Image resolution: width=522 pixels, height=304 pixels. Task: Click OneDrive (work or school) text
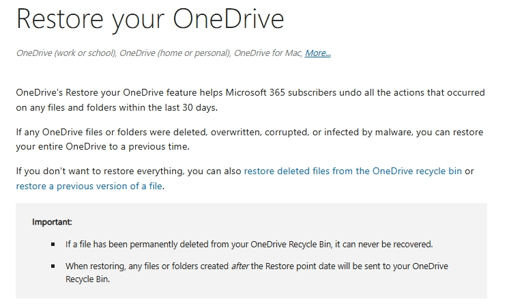[66, 53]
